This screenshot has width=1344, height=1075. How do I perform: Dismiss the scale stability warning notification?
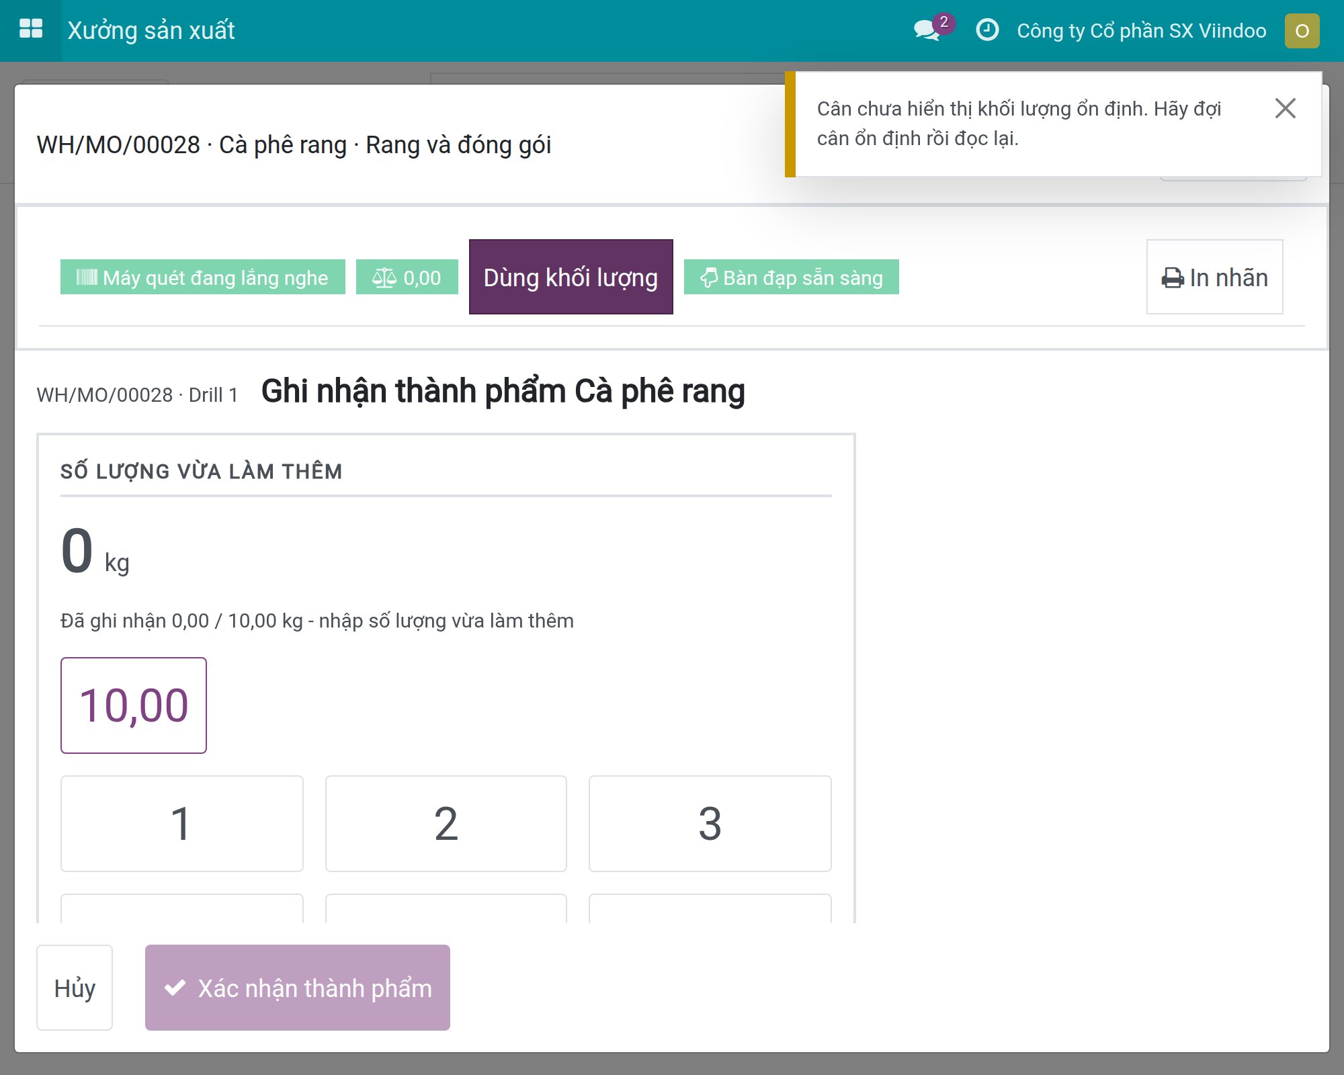1285,108
